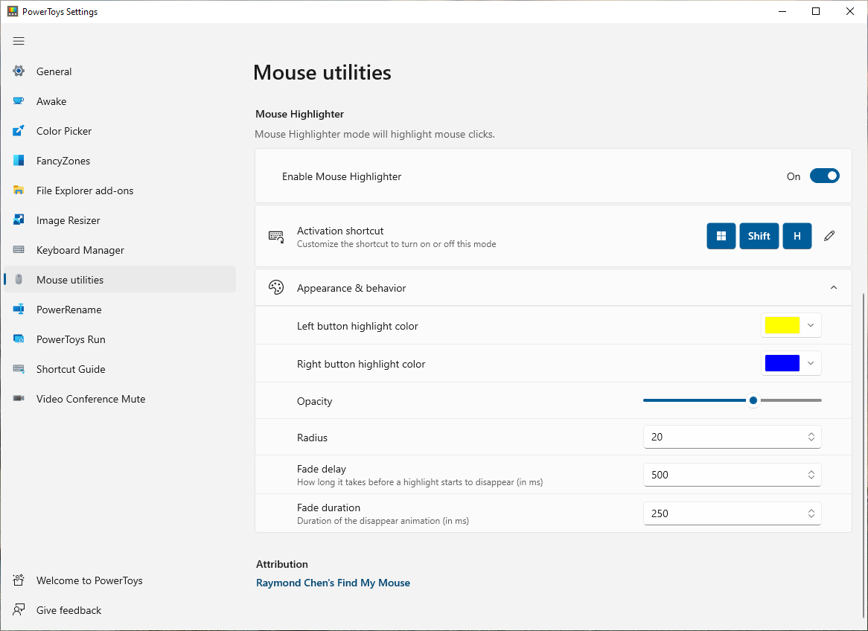Image resolution: width=868 pixels, height=631 pixels.
Task: Click the Keyboard Manager keyboard icon
Action: coord(19,249)
